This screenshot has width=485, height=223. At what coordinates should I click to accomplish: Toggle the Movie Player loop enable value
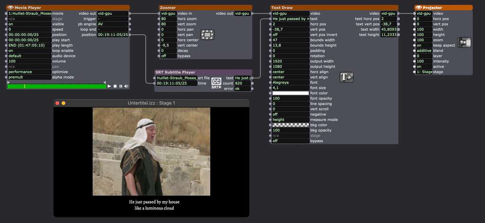pyautogui.click(x=29, y=51)
